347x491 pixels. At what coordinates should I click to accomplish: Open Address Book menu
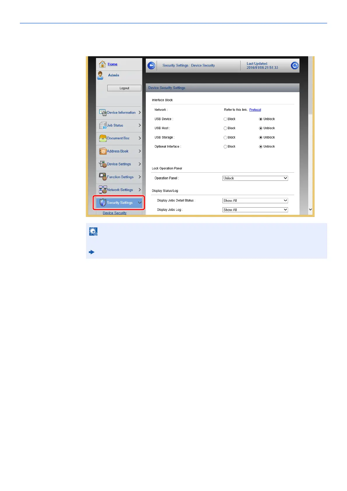click(119, 151)
